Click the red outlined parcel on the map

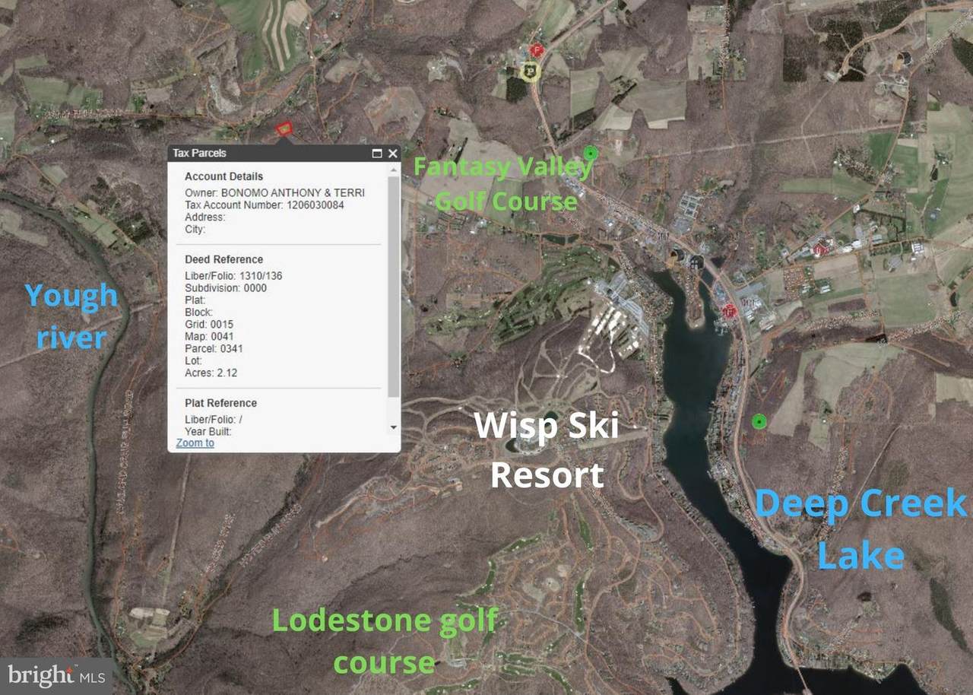(x=284, y=129)
